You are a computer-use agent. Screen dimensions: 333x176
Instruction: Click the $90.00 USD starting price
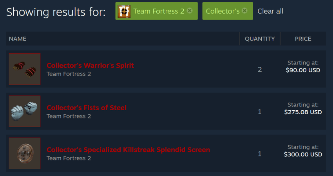(x=303, y=70)
